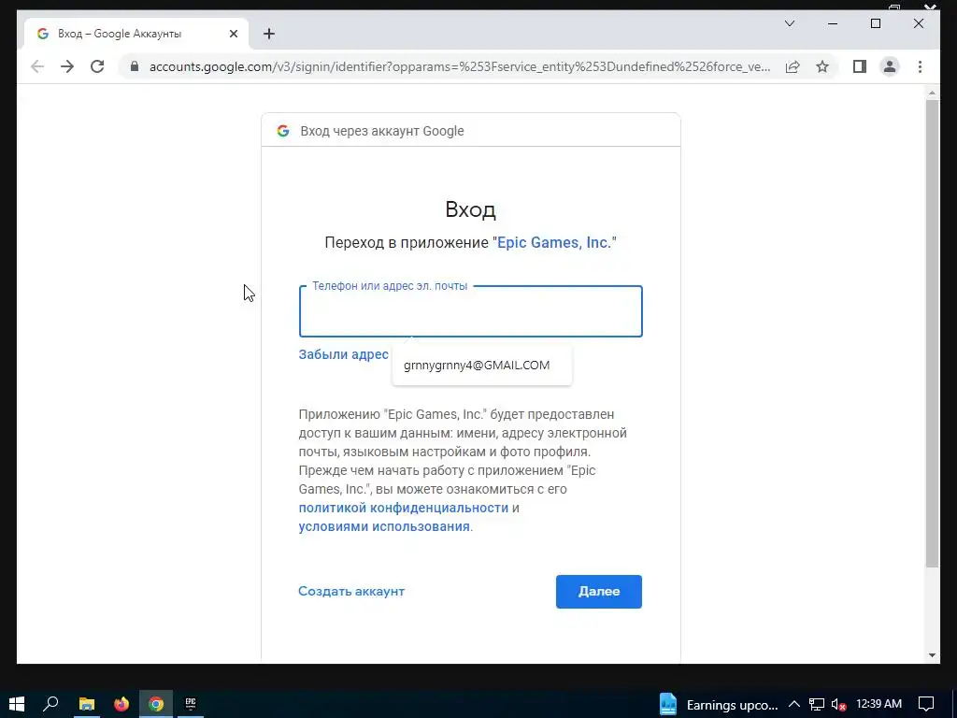Click the browser forward arrow
957x718 pixels.
pos(67,66)
